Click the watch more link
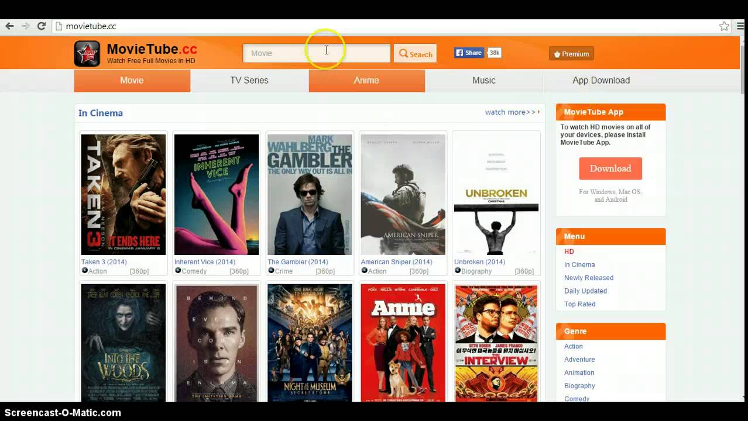The height and width of the screenshot is (421, 748). click(512, 112)
